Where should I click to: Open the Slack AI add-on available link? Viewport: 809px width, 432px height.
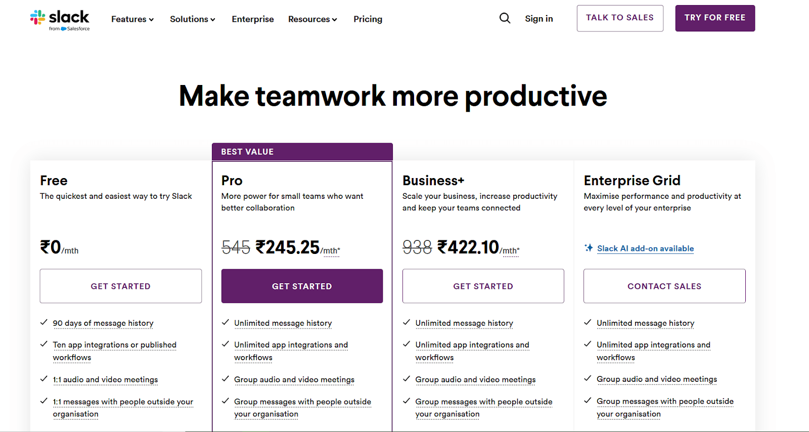645,248
